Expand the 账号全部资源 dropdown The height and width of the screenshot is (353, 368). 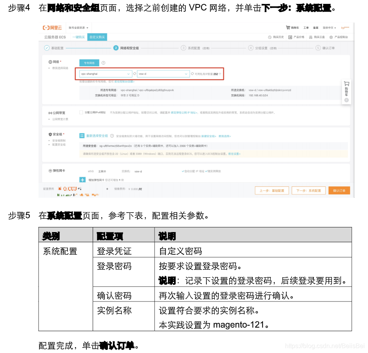78,28
